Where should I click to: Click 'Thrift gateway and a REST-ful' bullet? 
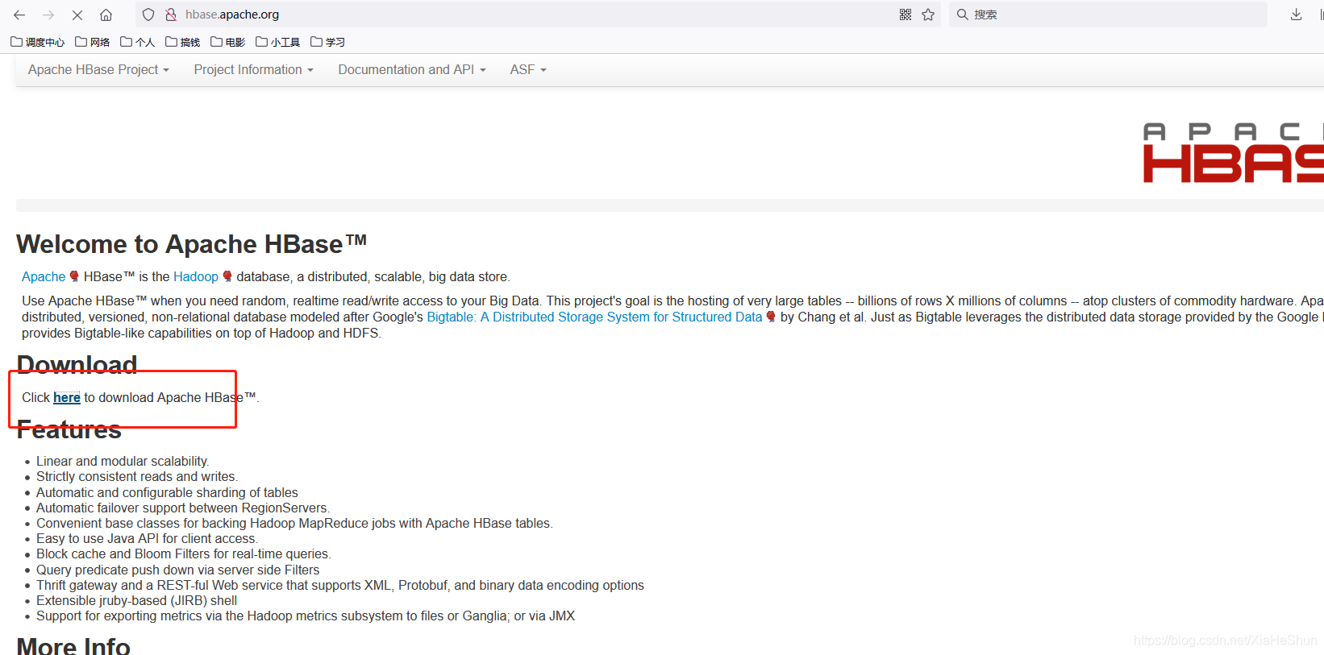pyautogui.click(x=340, y=585)
